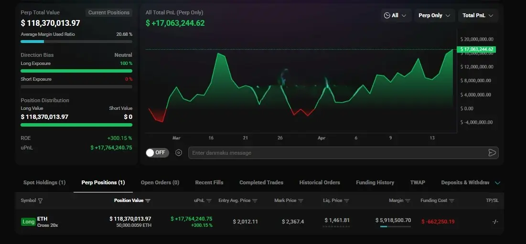Switch to Spot Holdings (1) tab
The image size is (526, 244).
(x=44, y=183)
